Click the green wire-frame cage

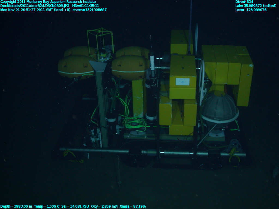pyautogui.click(x=100, y=41)
